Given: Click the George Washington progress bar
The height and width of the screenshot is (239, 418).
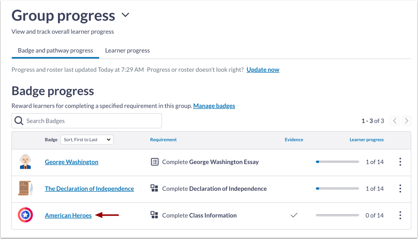Looking at the screenshot, I should 337,162.
